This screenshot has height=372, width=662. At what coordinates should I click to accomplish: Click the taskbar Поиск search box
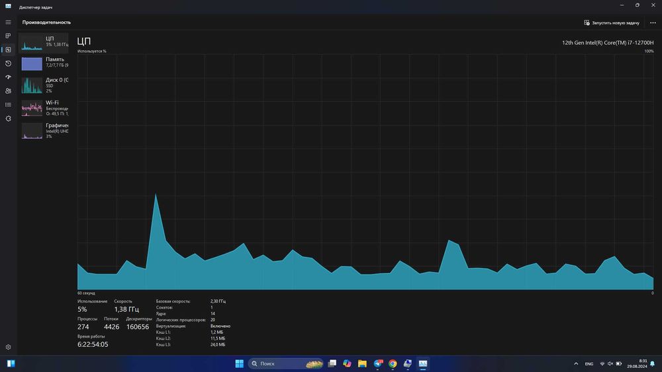point(286,363)
